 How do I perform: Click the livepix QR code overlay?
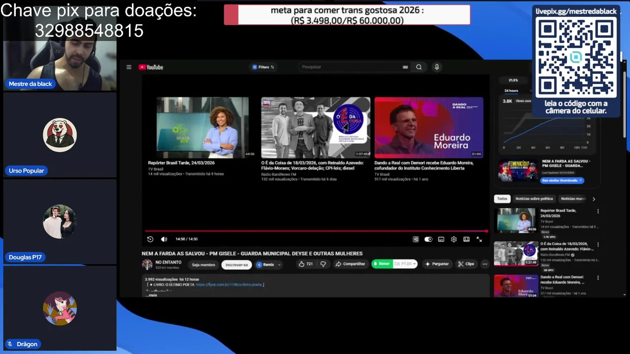576,58
